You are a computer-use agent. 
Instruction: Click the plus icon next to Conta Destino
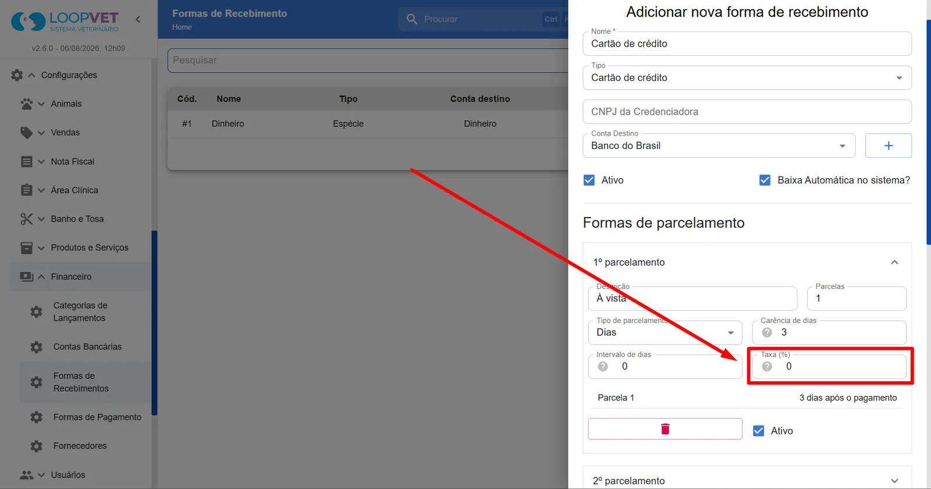point(889,146)
